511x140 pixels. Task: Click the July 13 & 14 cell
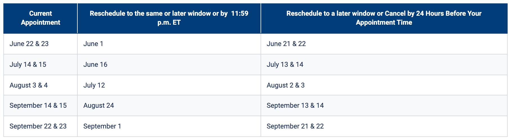pyautogui.click(x=285, y=65)
